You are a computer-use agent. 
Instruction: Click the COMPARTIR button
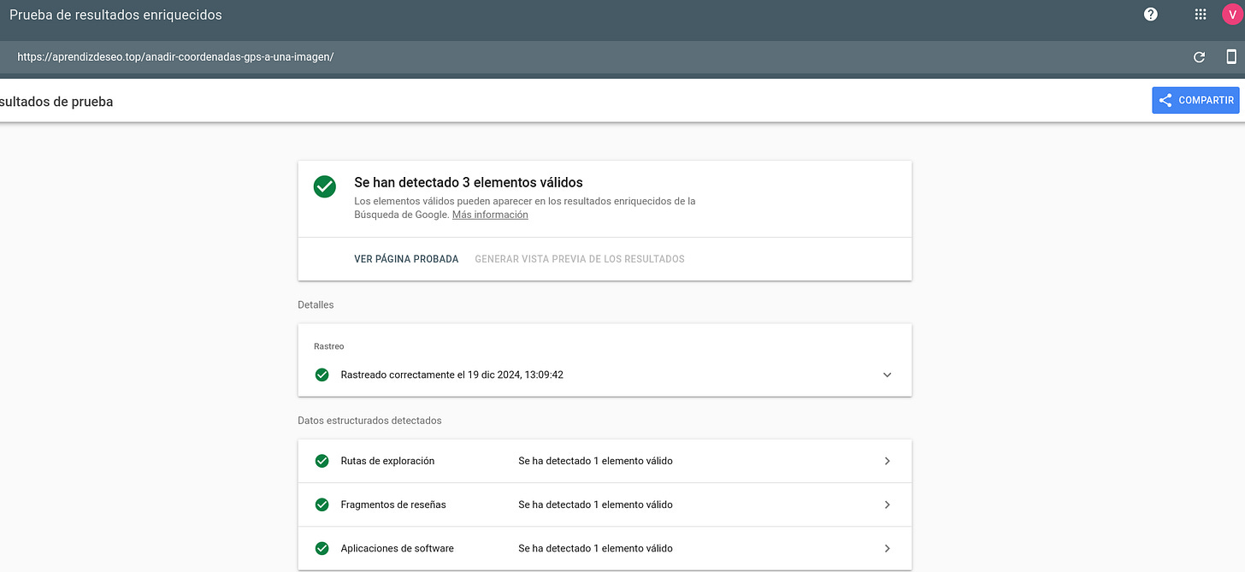pos(1195,100)
